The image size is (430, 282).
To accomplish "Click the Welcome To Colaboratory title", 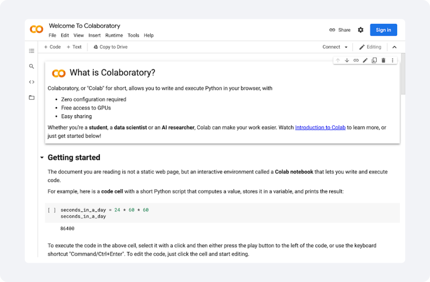I will [84, 26].
